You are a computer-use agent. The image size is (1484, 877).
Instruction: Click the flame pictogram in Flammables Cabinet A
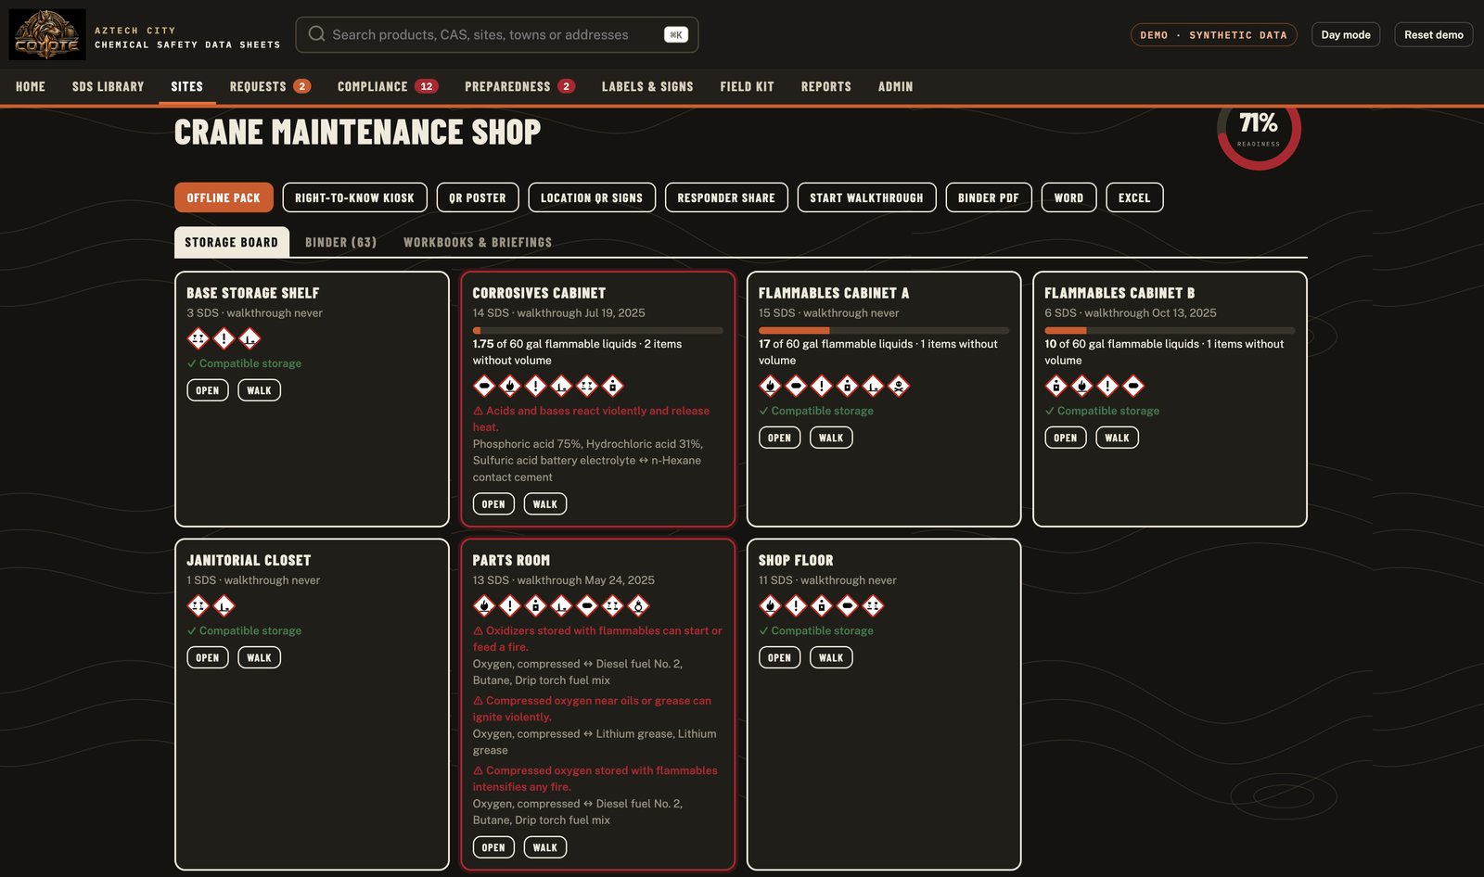pos(770,386)
